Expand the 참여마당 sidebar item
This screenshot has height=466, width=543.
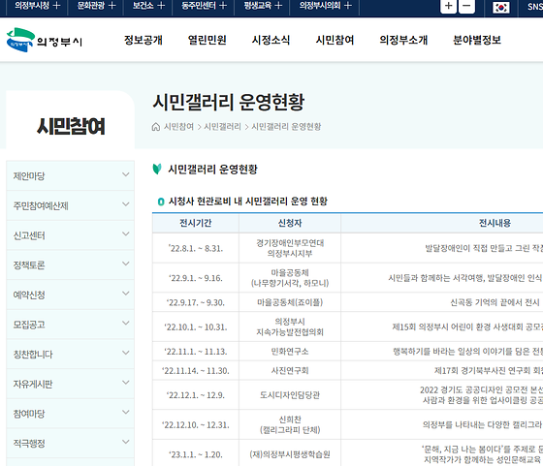(x=70, y=414)
